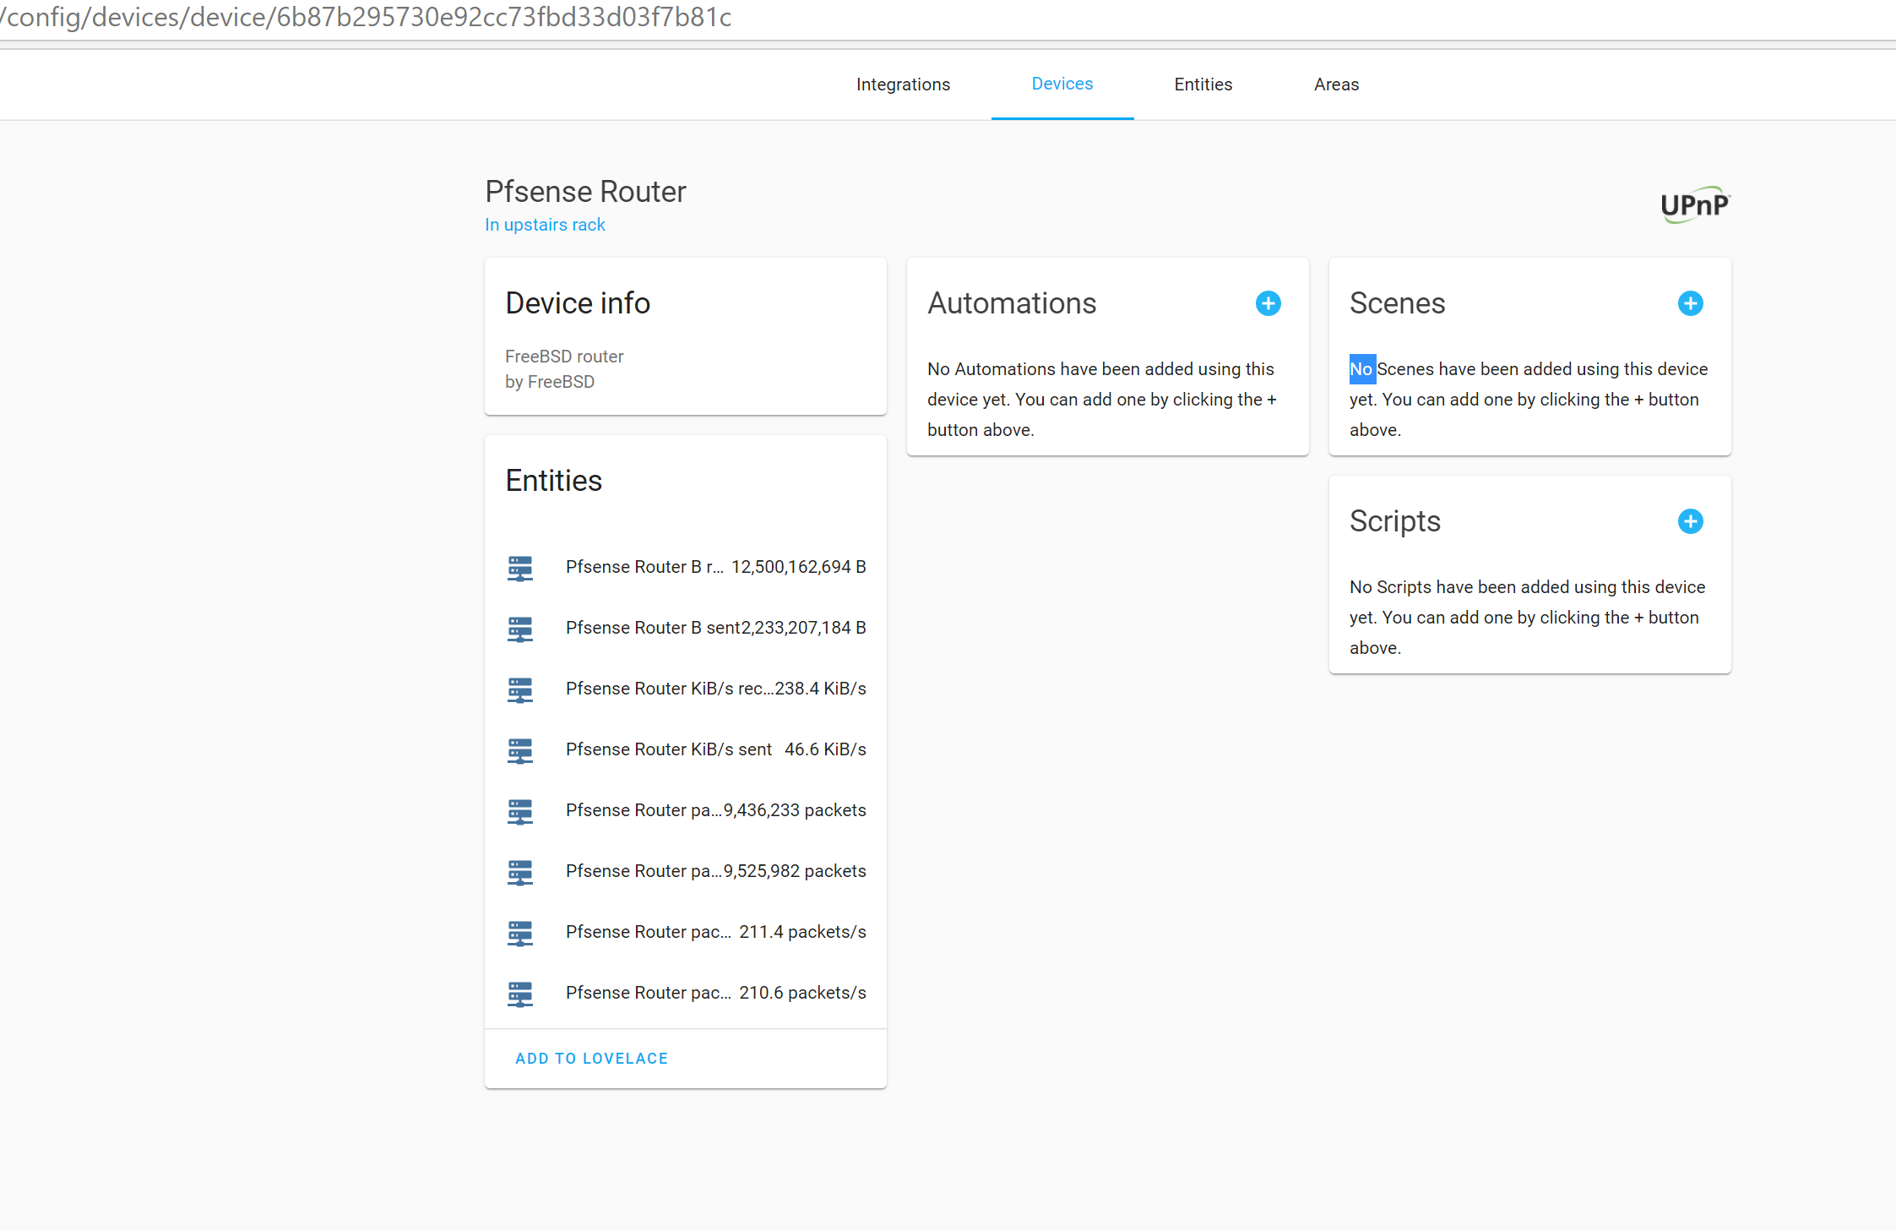Open entity showing 210.6 packets/s

tap(686, 993)
